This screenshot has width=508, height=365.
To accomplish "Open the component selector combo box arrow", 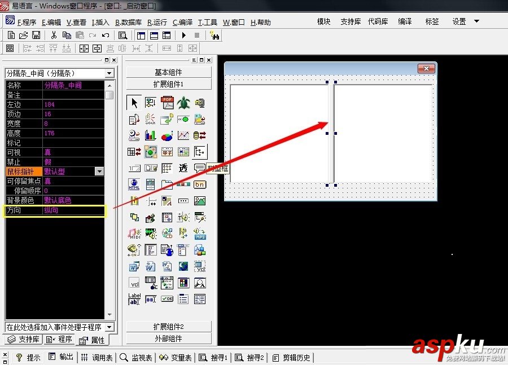I will [109, 73].
